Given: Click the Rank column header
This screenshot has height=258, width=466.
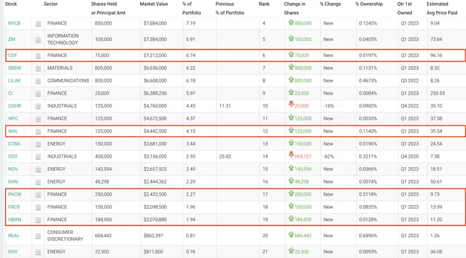Looking at the screenshot, I should pos(264,4).
